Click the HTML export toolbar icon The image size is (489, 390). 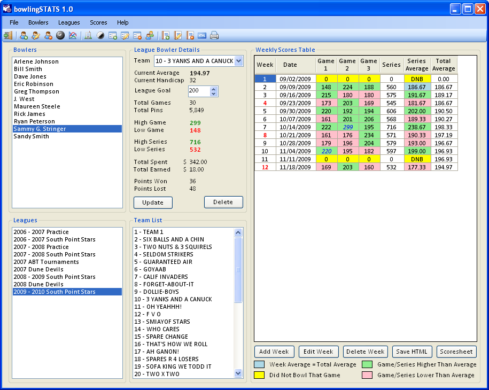tap(202, 36)
